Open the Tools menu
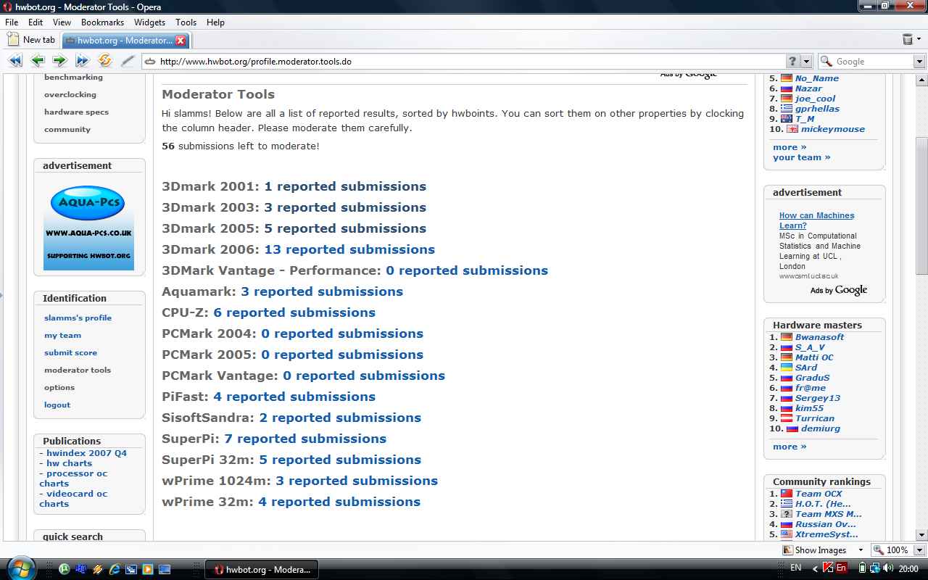This screenshot has width=928, height=580. 186,22
